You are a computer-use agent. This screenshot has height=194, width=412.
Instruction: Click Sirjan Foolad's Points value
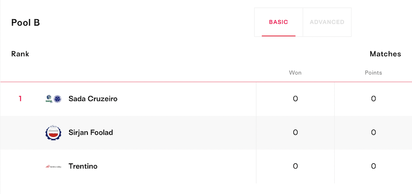[x=374, y=133]
